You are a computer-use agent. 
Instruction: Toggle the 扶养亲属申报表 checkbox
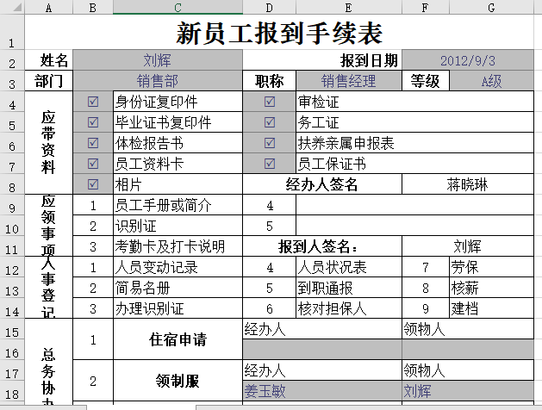point(270,142)
